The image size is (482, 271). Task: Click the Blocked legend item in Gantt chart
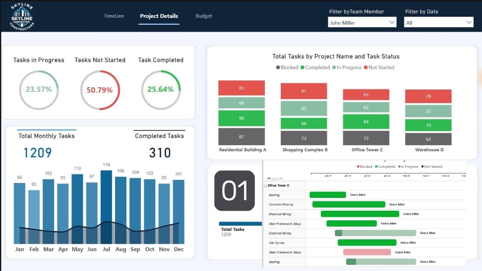coord(365,166)
